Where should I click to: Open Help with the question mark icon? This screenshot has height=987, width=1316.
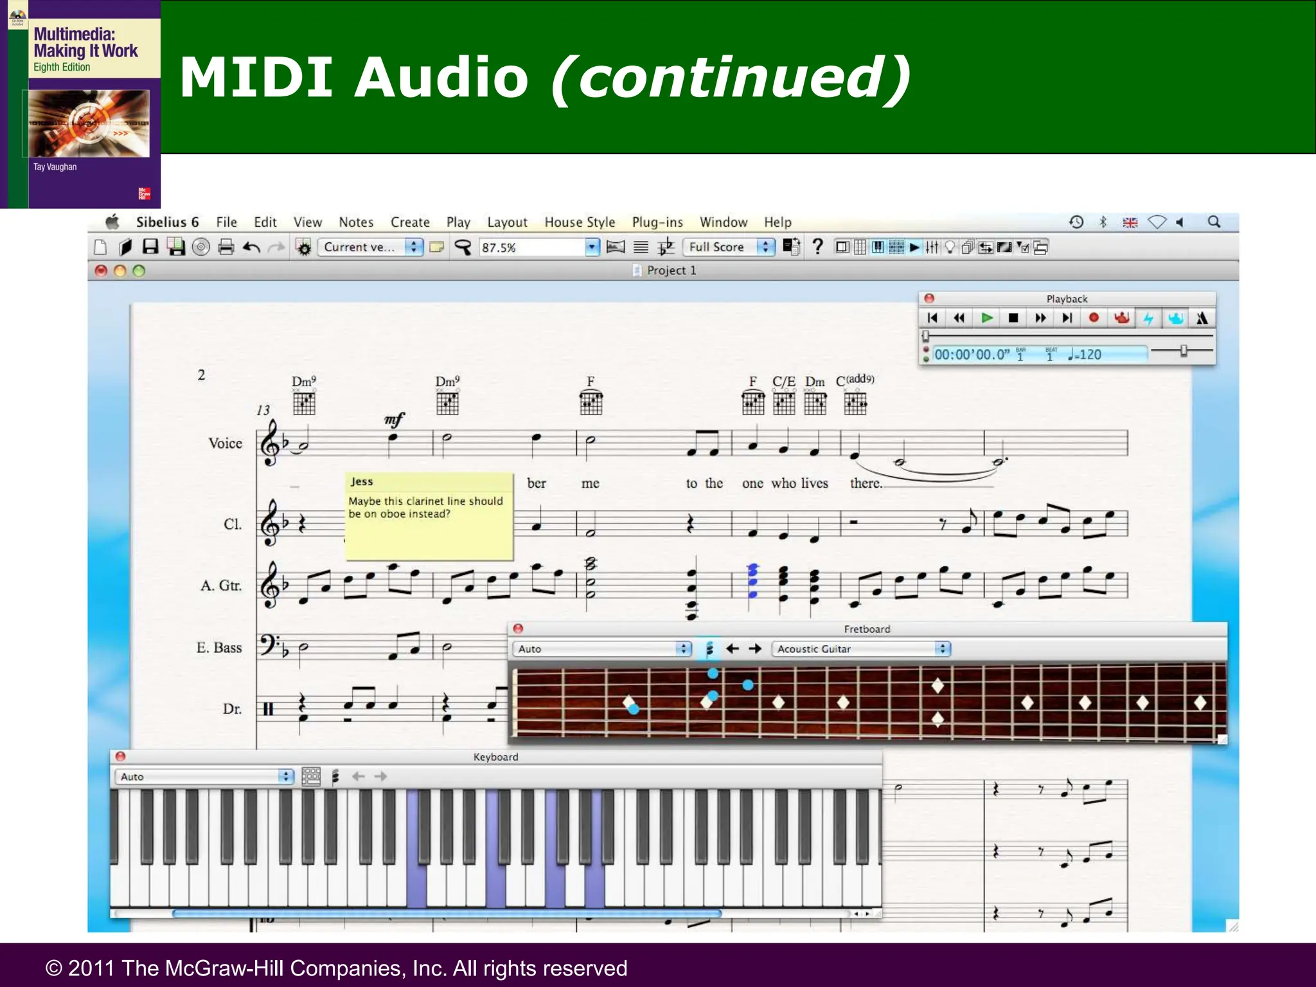tap(817, 247)
